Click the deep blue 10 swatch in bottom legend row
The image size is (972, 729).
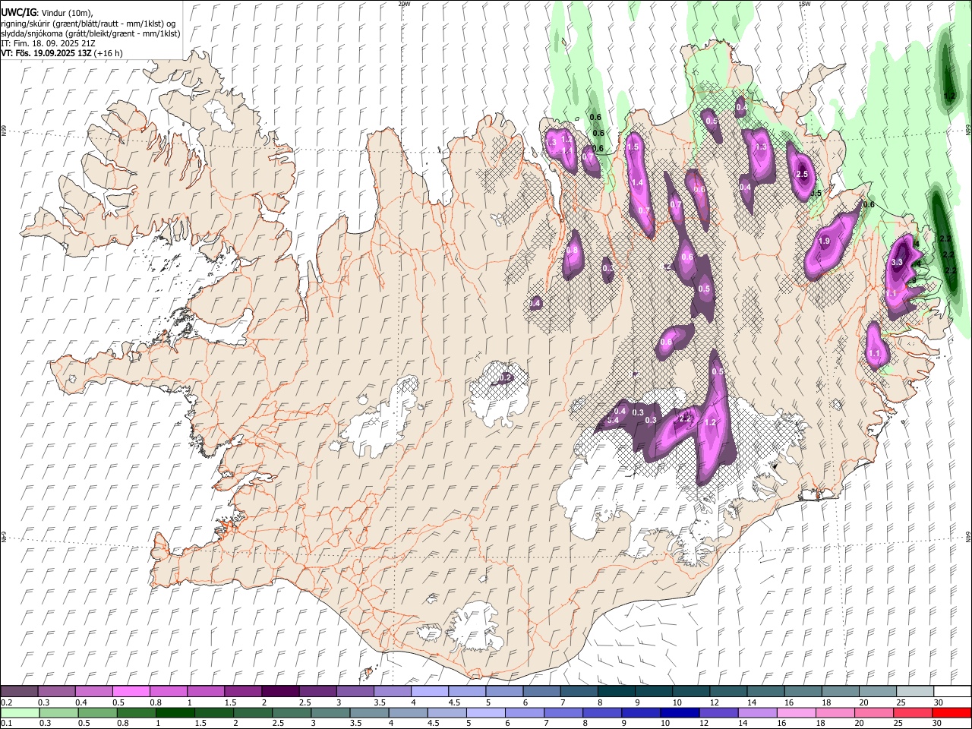click(x=679, y=713)
